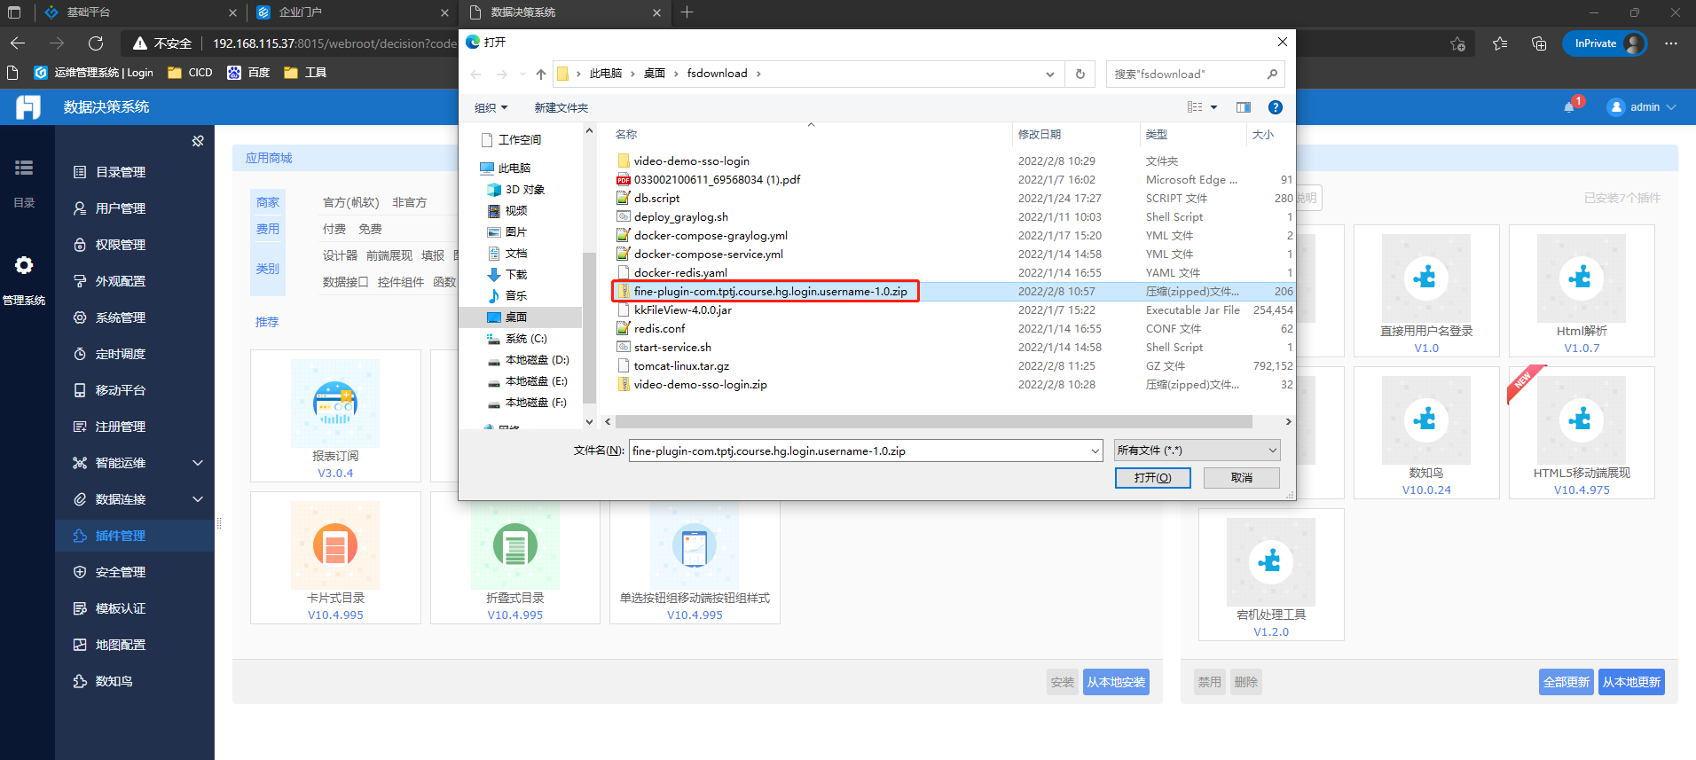Viewport: 1696px width, 760px height.
Task: Click the 打开(O) button
Action: (1152, 478)
